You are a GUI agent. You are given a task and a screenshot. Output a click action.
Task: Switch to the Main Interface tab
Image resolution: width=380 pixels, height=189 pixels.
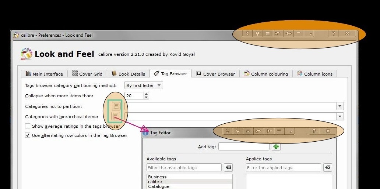(44, 74)
